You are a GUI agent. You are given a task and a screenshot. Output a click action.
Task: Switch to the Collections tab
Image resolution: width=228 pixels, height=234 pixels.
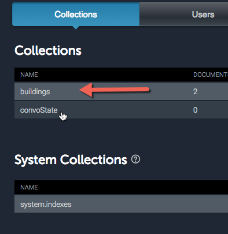76,14
